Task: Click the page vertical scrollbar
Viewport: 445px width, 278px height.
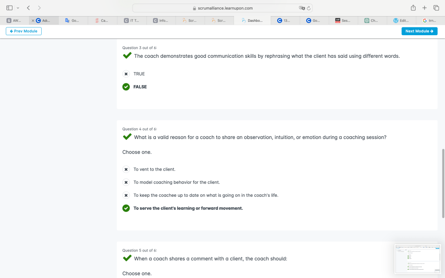Action: click(443, 182)
